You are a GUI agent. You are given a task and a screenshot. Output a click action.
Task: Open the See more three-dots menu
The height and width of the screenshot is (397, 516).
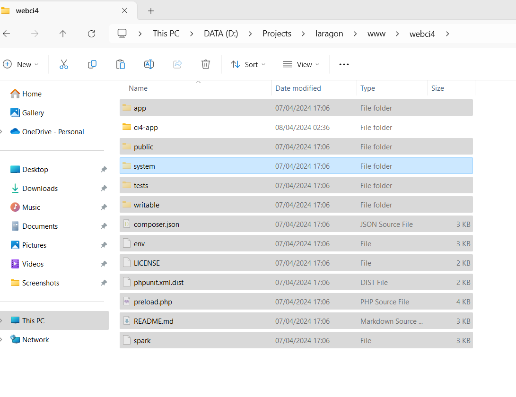tap(344, 64)
